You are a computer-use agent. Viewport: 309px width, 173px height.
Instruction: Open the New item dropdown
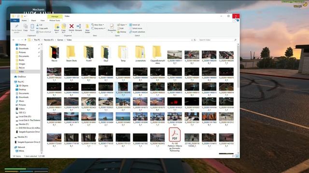click(x=98, y=25)
